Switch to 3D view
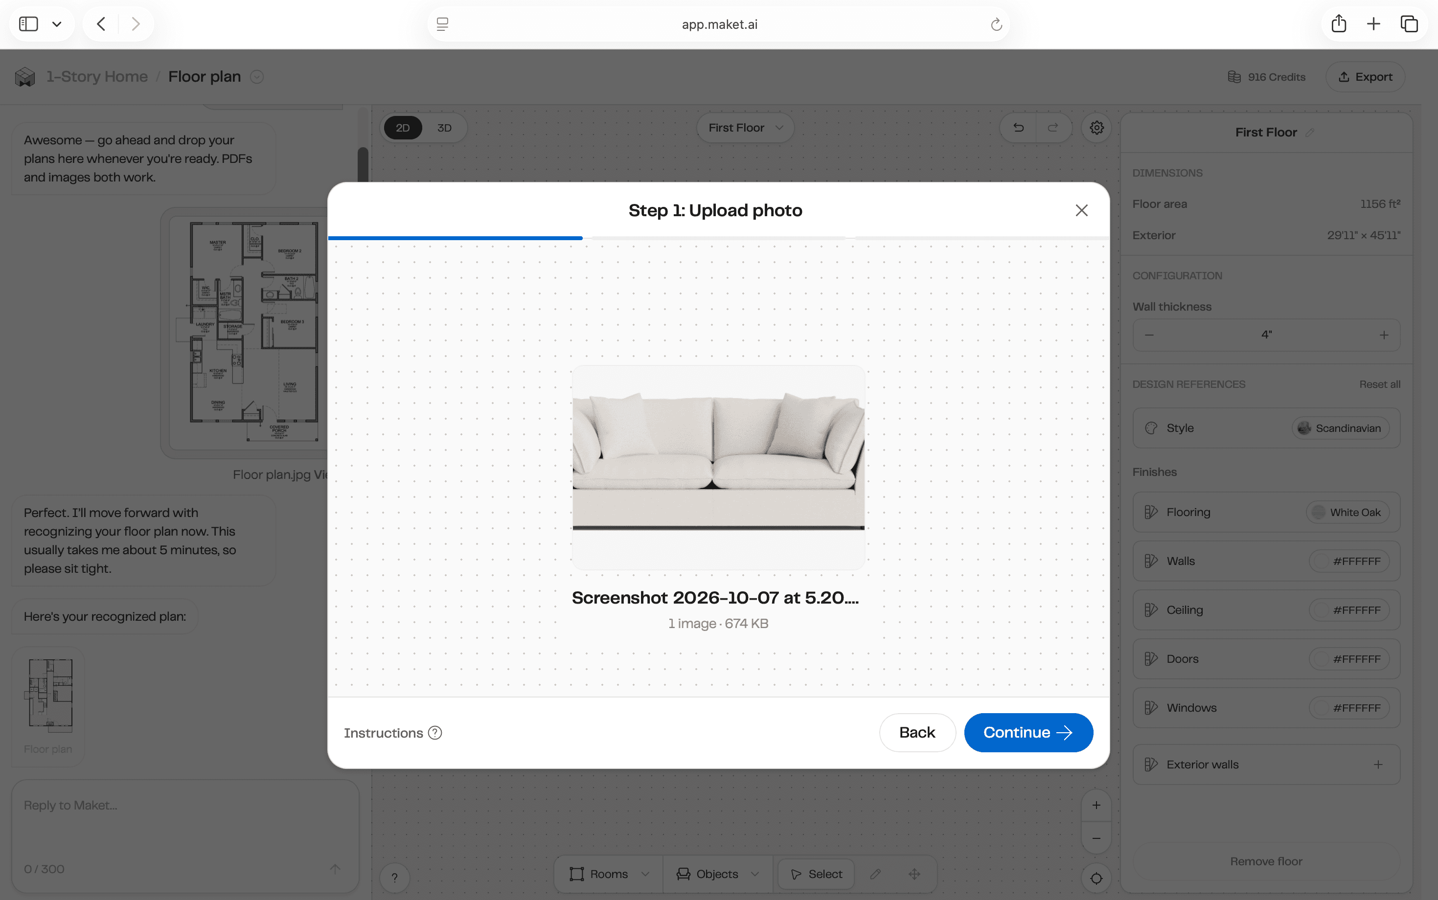The width and height of the screenshot is (1438, 900). pyautogui.click(x=444, y=128)
